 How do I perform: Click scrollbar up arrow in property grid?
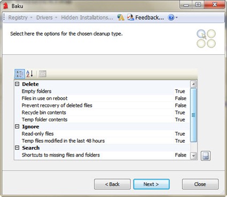coord(193,84)
